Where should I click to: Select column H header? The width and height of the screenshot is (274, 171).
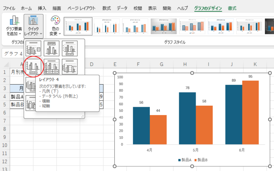[185, 64]
